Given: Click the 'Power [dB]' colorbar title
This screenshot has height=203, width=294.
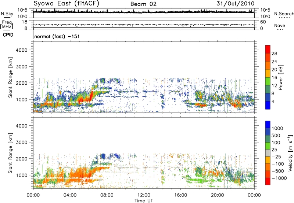Looking at the screenshot, I should pos(280,77).
